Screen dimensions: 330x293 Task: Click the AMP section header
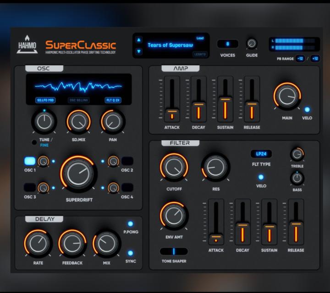click(181, 68)
